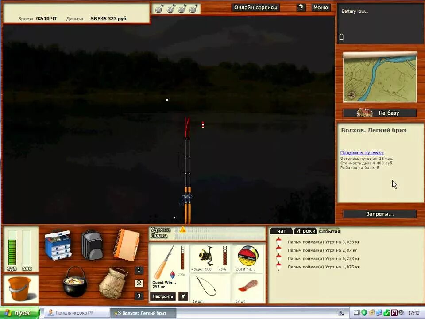The width and height of the screenshot is (425, 319).
Task: Click the warning triangle on rod tension bar
Action: (183, 230)
